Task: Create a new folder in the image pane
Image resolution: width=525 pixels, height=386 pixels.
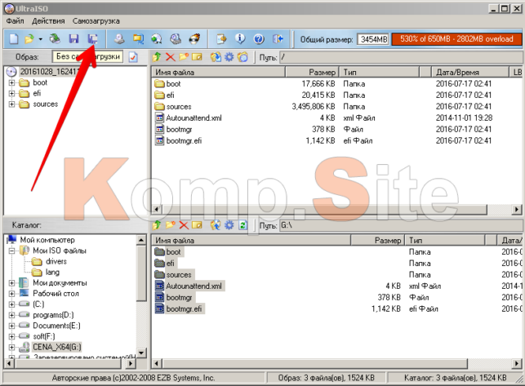Action: pos(184,57)
